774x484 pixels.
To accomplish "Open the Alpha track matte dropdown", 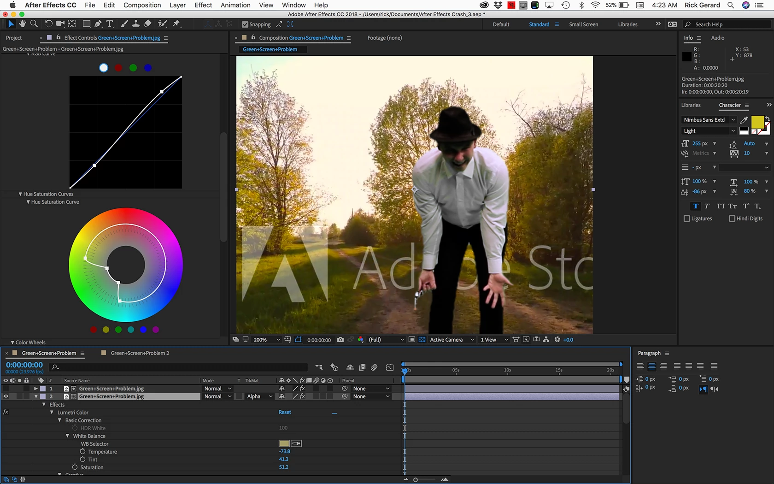I will [259, 396].
